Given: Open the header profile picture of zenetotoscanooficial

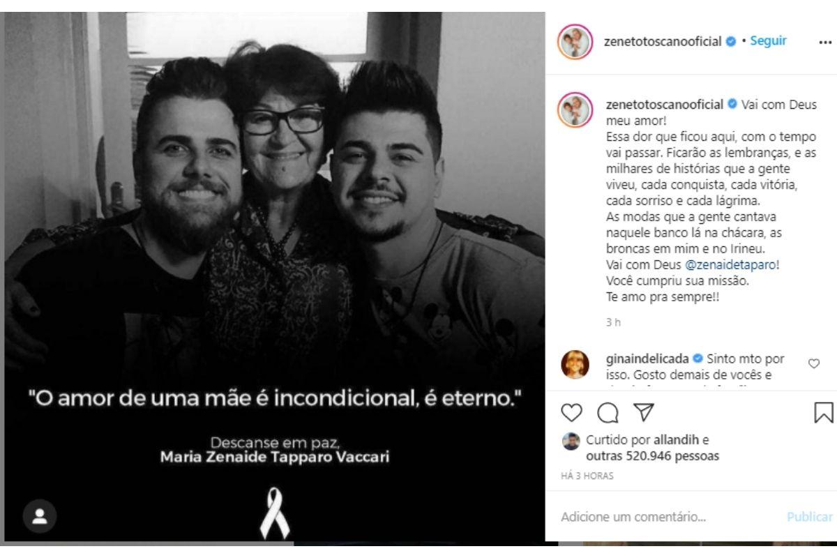Looking at the screenshot, I should [575, 42].
